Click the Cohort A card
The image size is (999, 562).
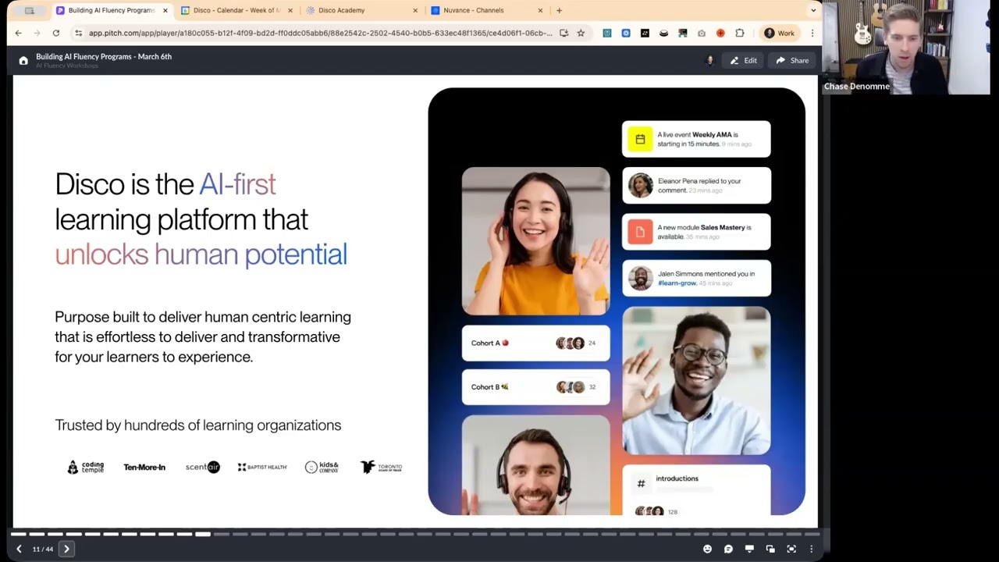pyautogui.click(x=535, y=343)
